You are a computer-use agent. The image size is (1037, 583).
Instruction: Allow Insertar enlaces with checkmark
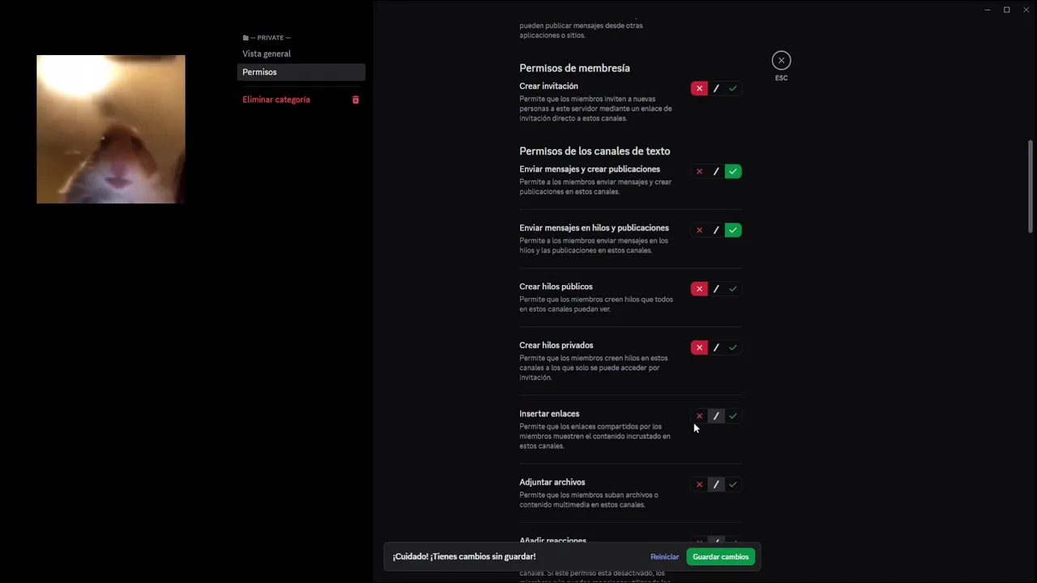(x=733, y=416)
